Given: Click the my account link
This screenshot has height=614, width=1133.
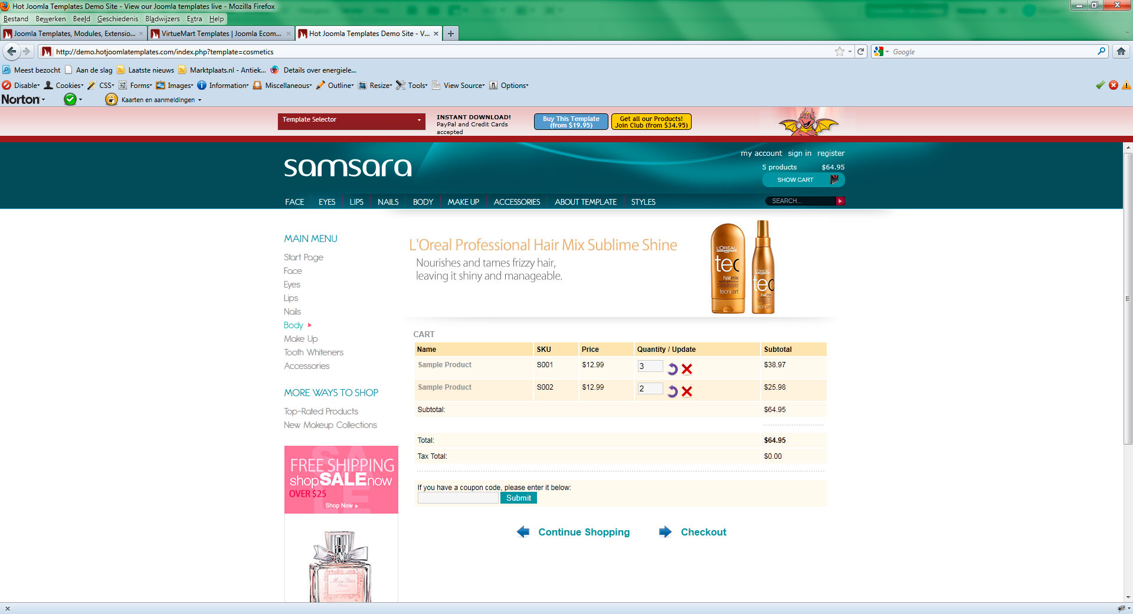Looking at the screenshot, I should (x=761, y=153).
